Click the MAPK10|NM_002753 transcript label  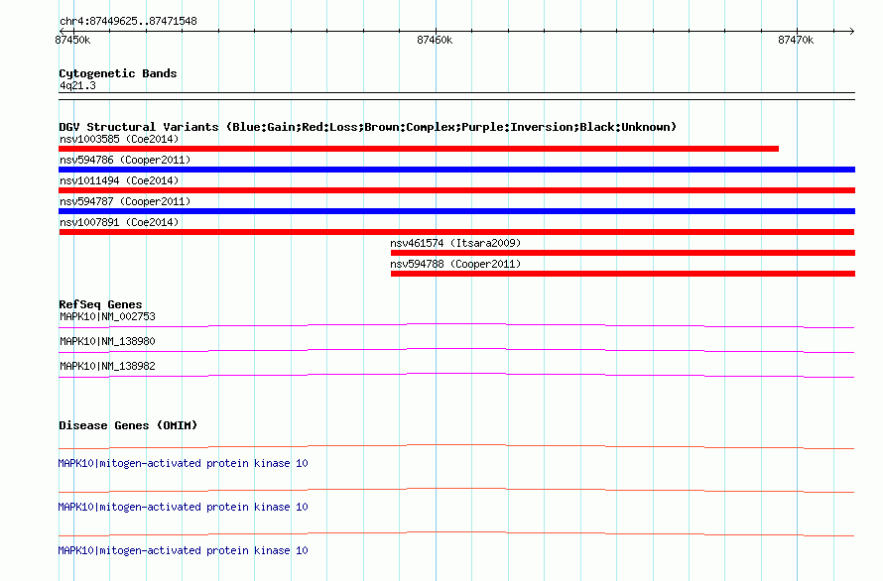point(107,316)
